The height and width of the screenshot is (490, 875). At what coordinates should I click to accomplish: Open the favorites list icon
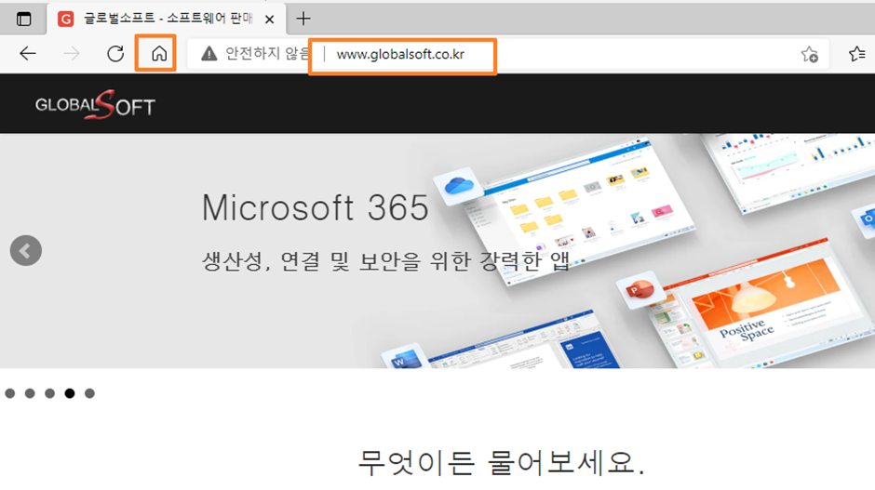[x=856, y=54]
